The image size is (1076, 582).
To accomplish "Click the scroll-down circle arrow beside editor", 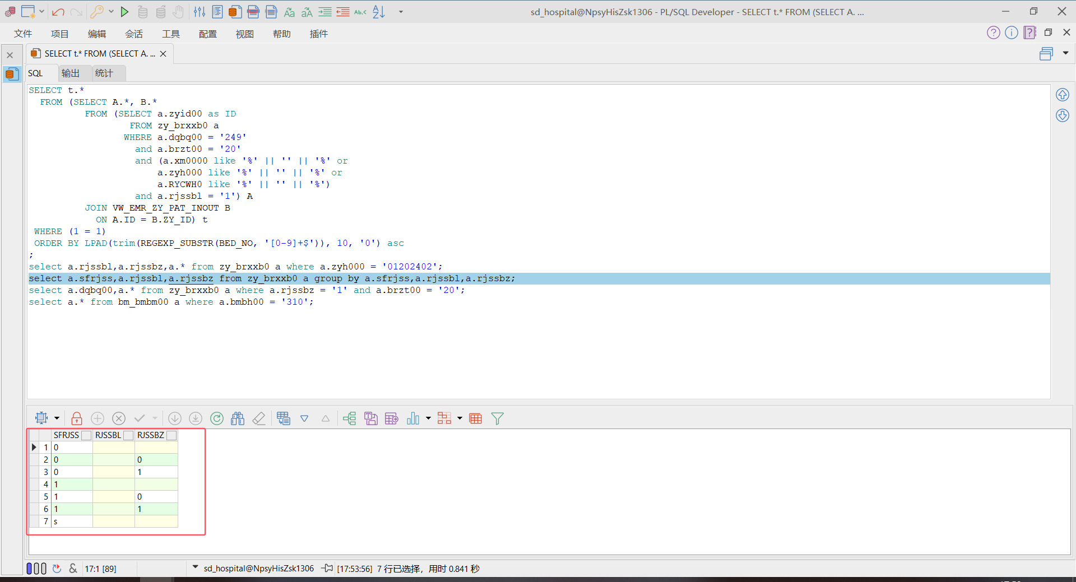I will click(1063, 115).
